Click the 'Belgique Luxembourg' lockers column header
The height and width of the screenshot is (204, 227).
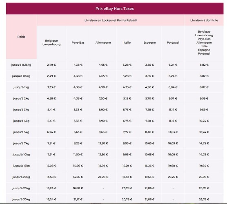pyautogui.click(x=51, y=42)
